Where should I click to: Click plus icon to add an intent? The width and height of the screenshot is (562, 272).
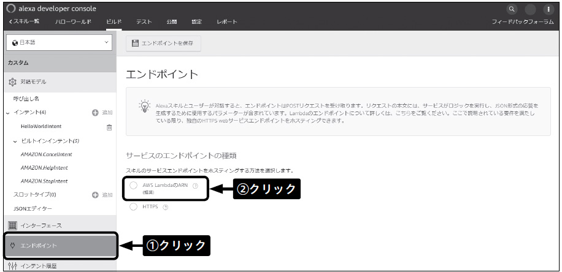[x=95, y=113]
